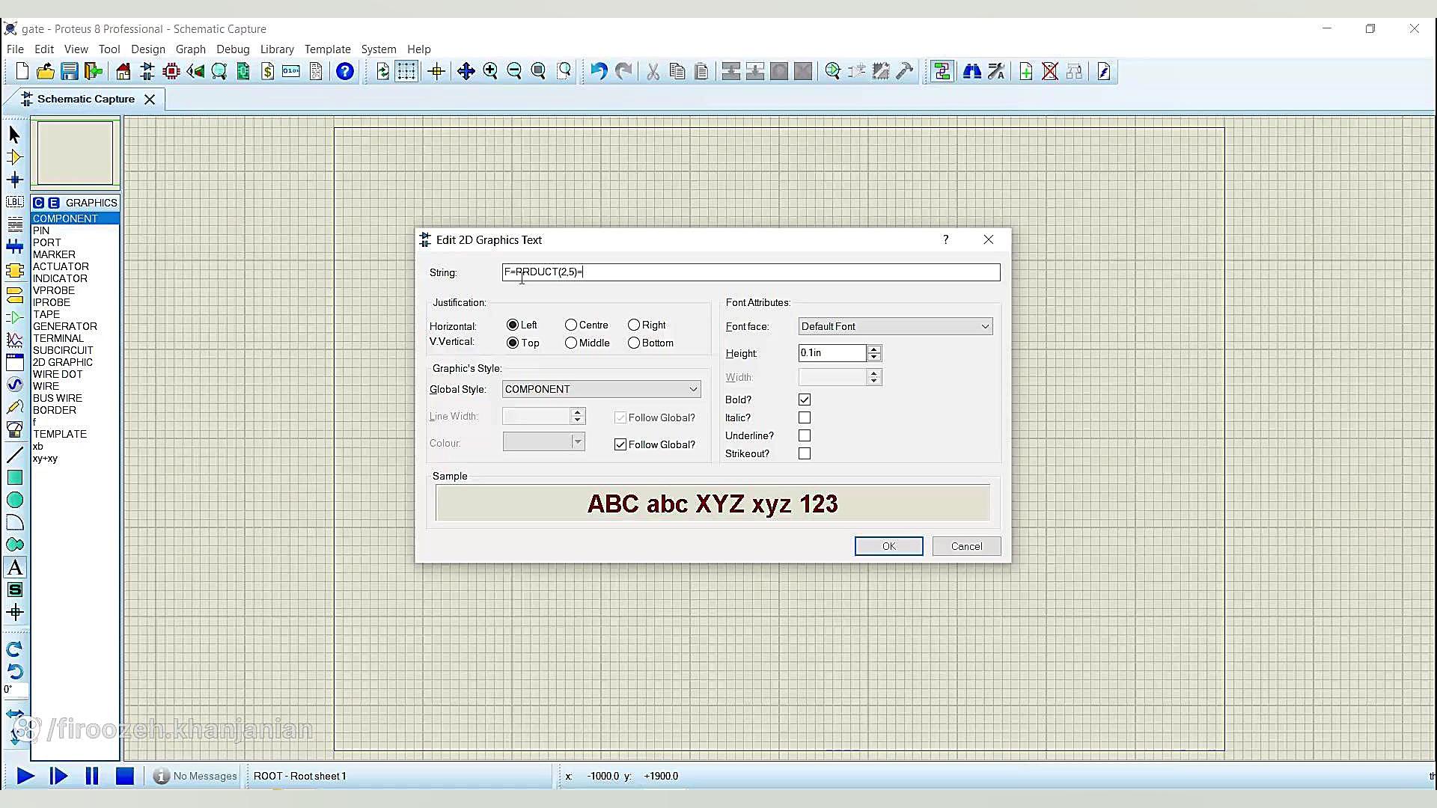This screenshot has width=1437, height=808.
Task: Select the Junction Dot tool
Action: (14, 180)
